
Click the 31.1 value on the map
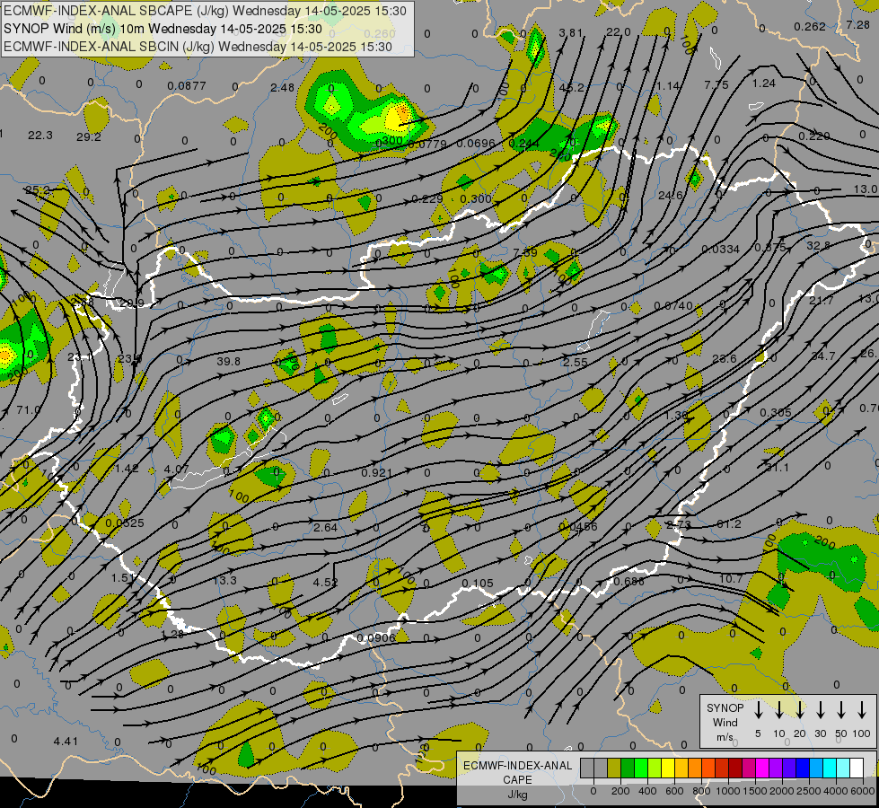777,467
